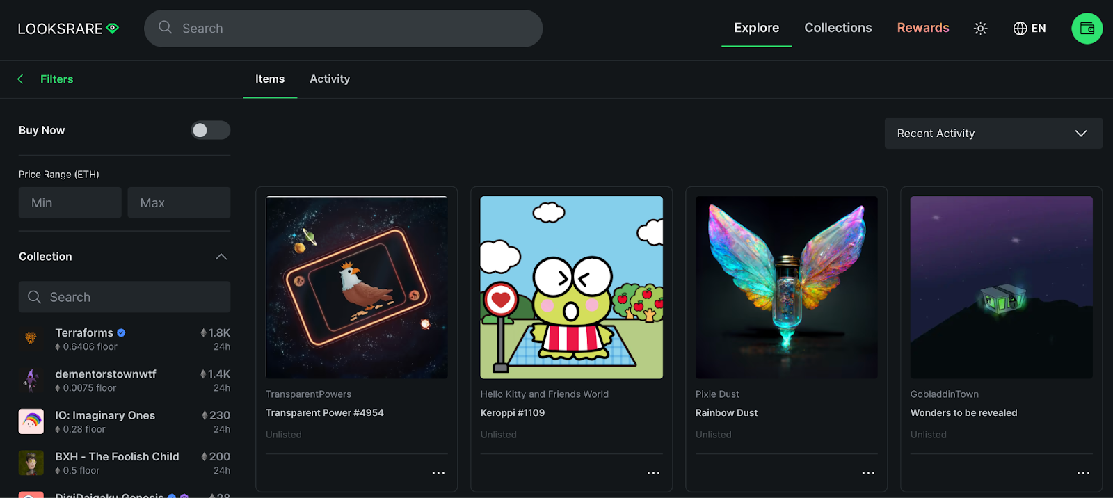The height and width of the screenshot is (498, 1113).
Task: Open the Wonders to be revealed thumbnail
Action: point(1002,287)
